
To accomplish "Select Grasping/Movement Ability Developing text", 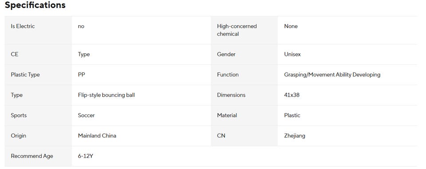I will [332, 75].
